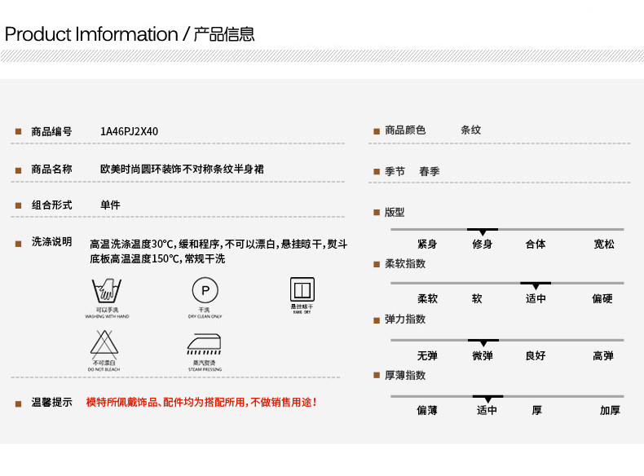Click the 季节 label
The width and height of the screenshot is (644, 476).
pyautogui.click(x=395, y=171)
